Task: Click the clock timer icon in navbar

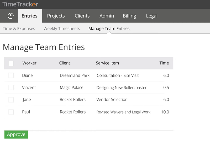Action: pos(10,16)
